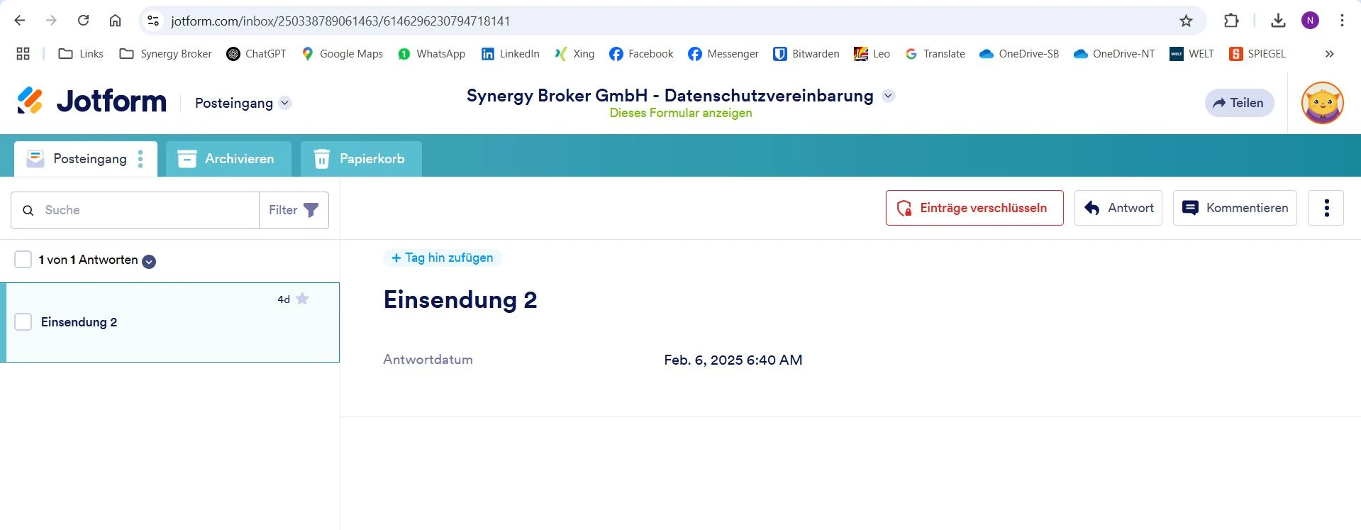Click the browser address bar URL

pos(340,21)
